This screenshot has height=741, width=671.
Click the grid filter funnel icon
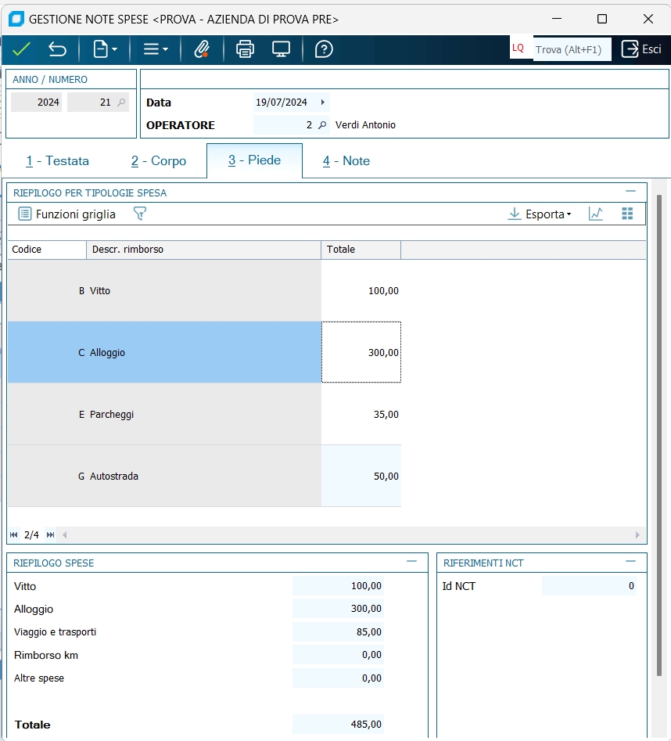[140, 214]
